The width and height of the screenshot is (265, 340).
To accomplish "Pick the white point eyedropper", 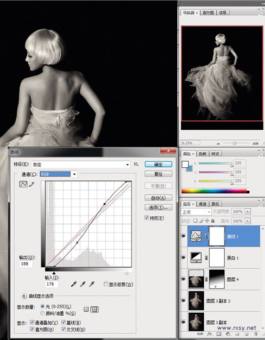I will pos(91,284).
